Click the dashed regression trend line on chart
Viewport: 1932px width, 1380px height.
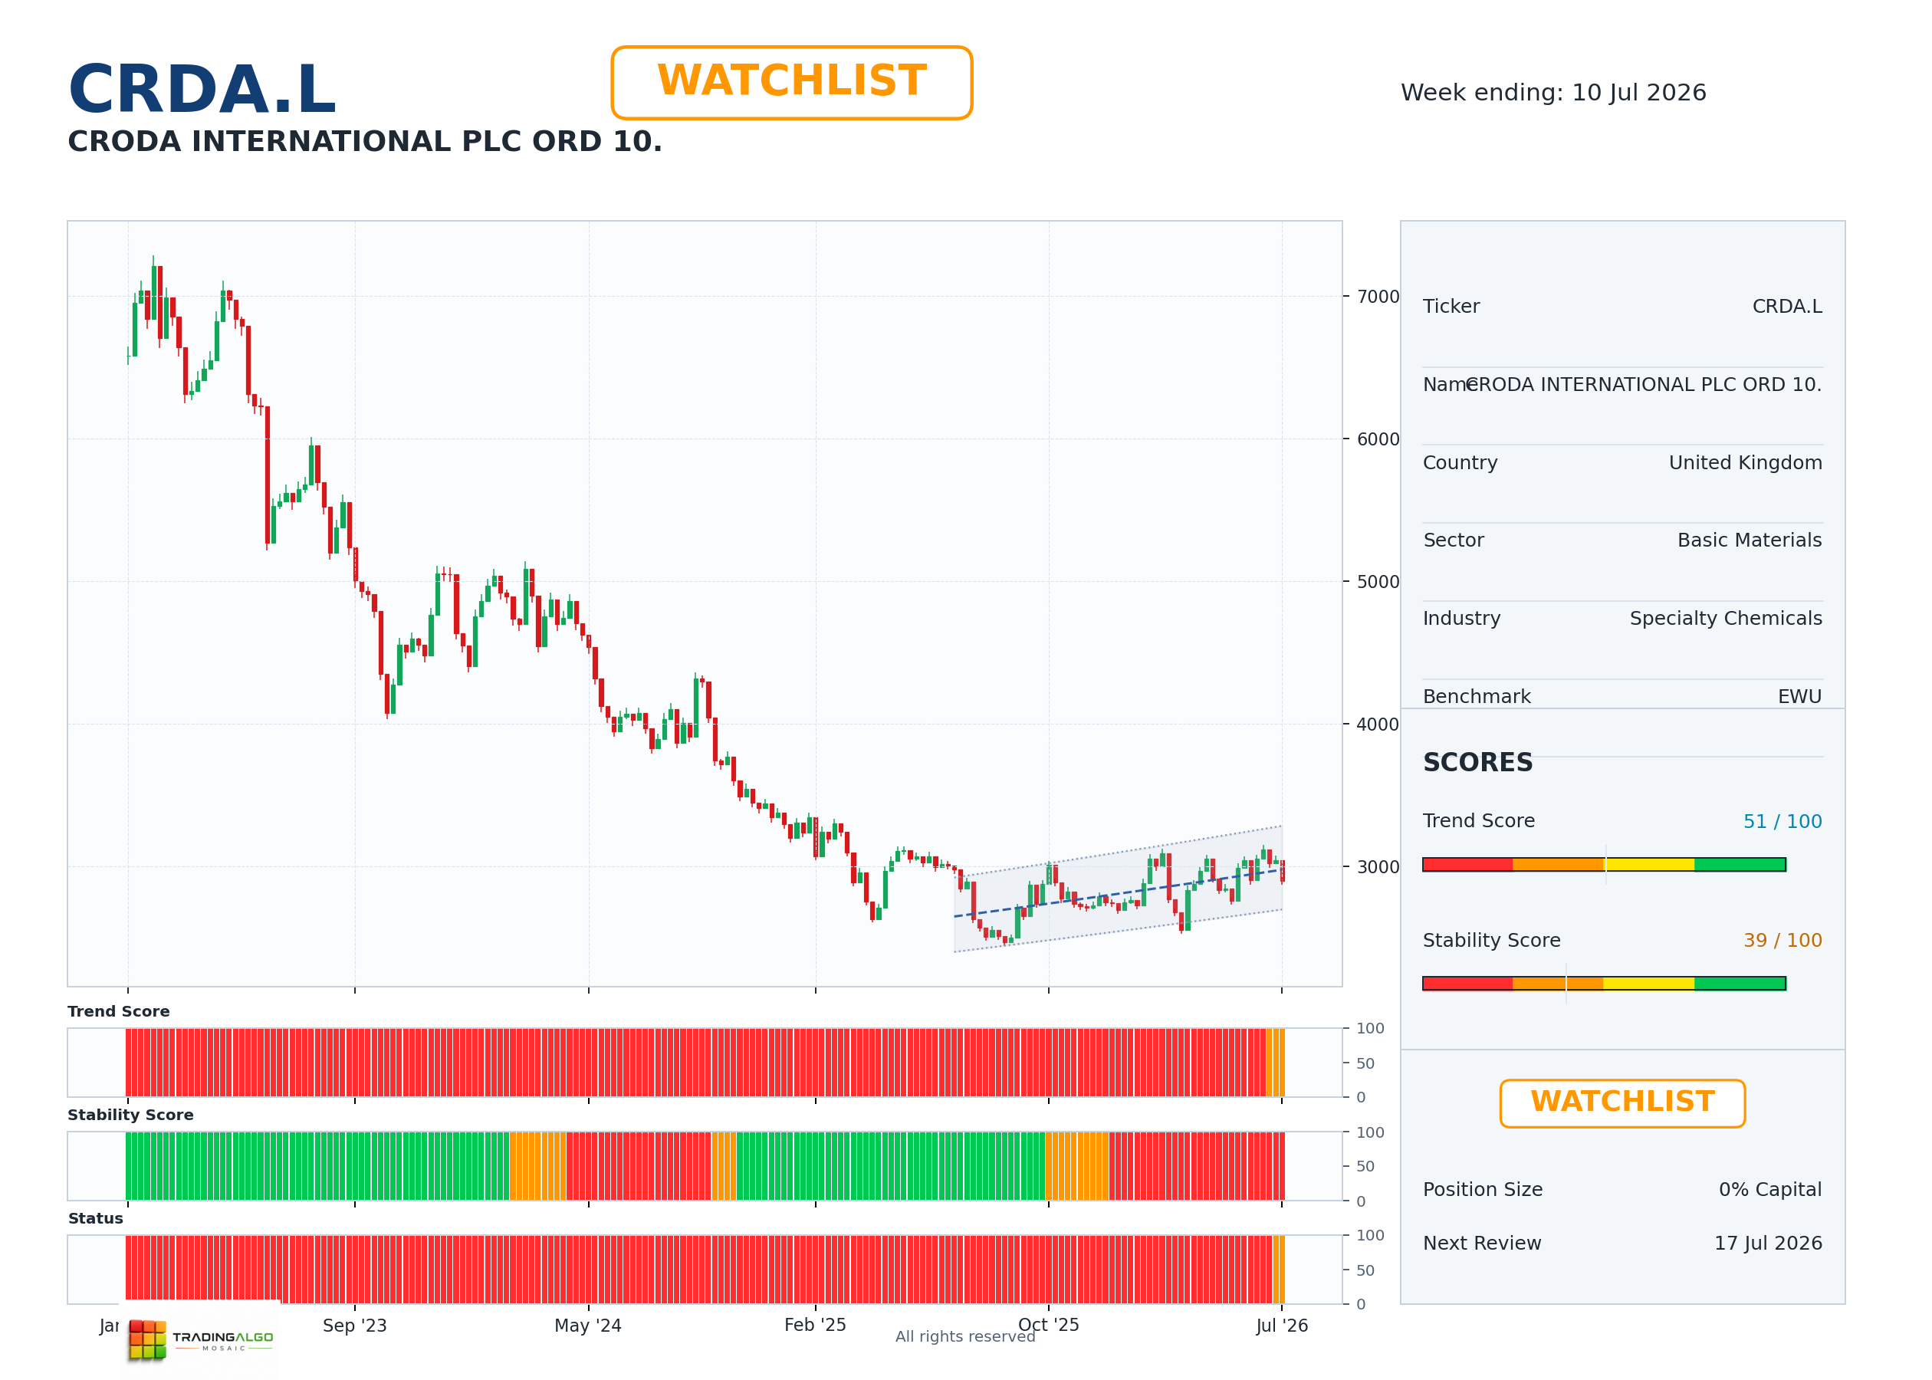click(1118, 893)
